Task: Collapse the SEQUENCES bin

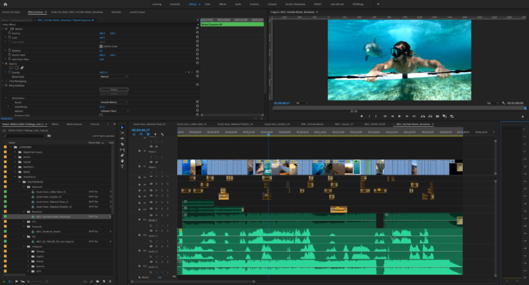Action: [15, 177]
